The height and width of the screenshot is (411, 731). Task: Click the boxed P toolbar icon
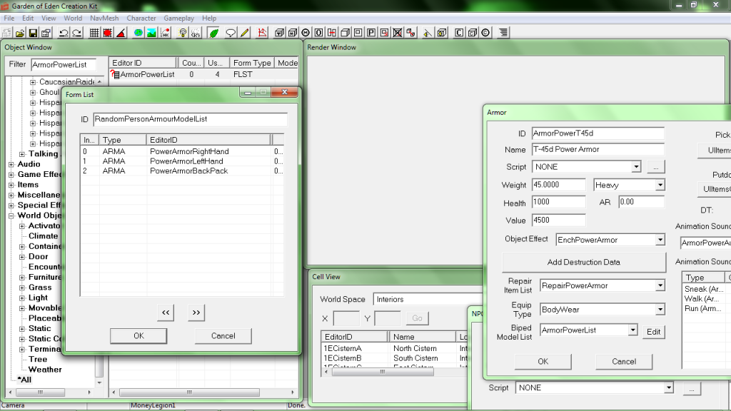click(x=371, y=33)
